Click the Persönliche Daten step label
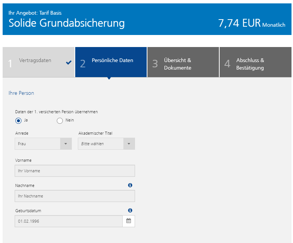The height and width of the screenshot is (243, 293). [112, 60]
